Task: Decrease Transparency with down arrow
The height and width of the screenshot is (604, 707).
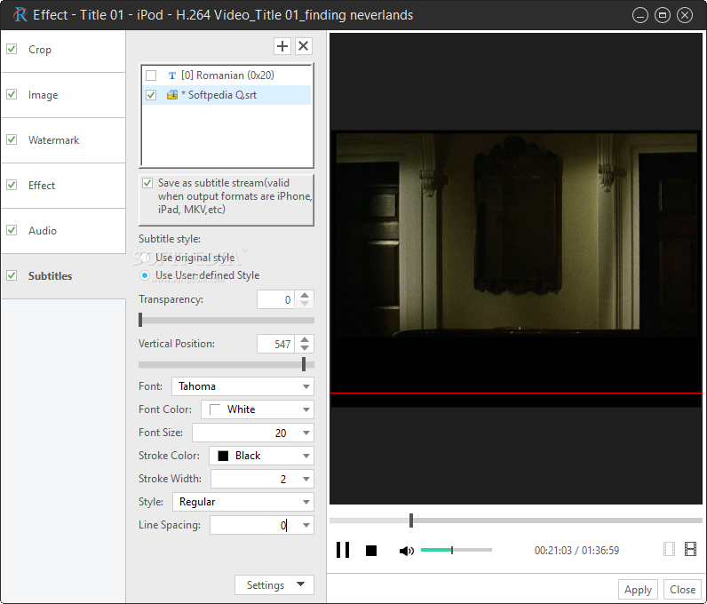Action: click(305, 304)
